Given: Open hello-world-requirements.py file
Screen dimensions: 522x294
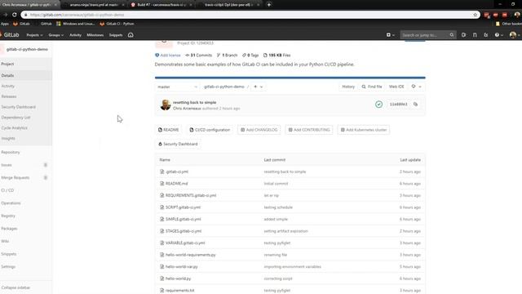Looking at the screenshot, I should (190, 255).
